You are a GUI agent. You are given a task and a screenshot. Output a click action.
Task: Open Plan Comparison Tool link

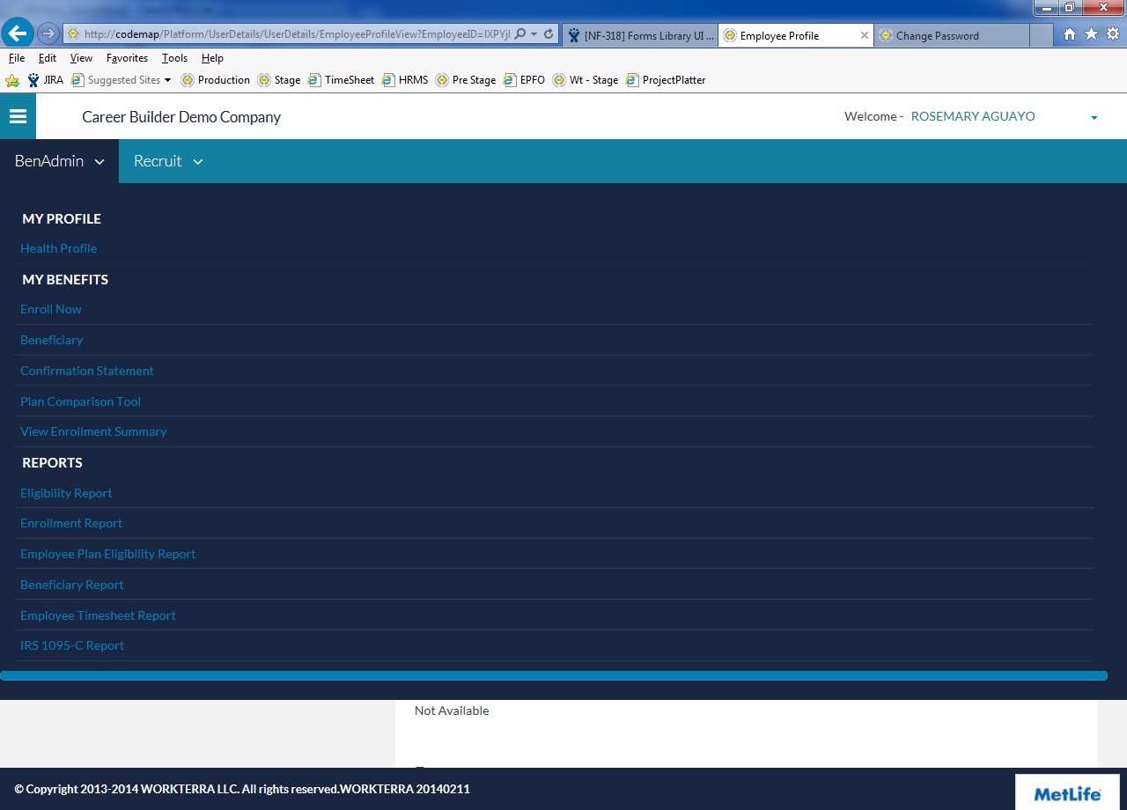pyautogui.click(x=80, y=401)
